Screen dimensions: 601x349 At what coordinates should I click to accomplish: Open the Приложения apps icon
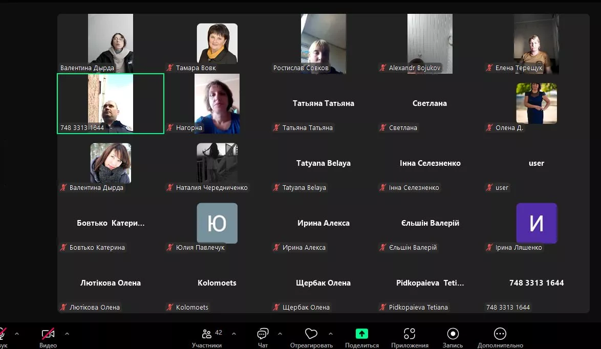[409, 334]
